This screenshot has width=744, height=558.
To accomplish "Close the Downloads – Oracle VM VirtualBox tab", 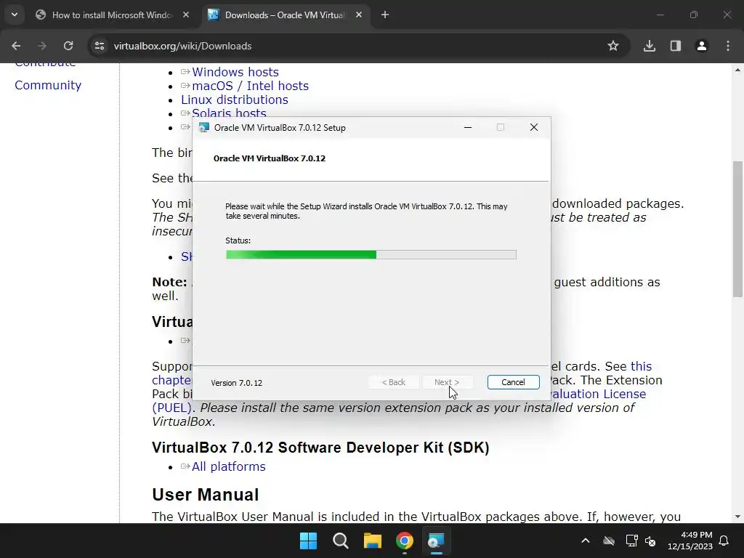I will [359, 15].
